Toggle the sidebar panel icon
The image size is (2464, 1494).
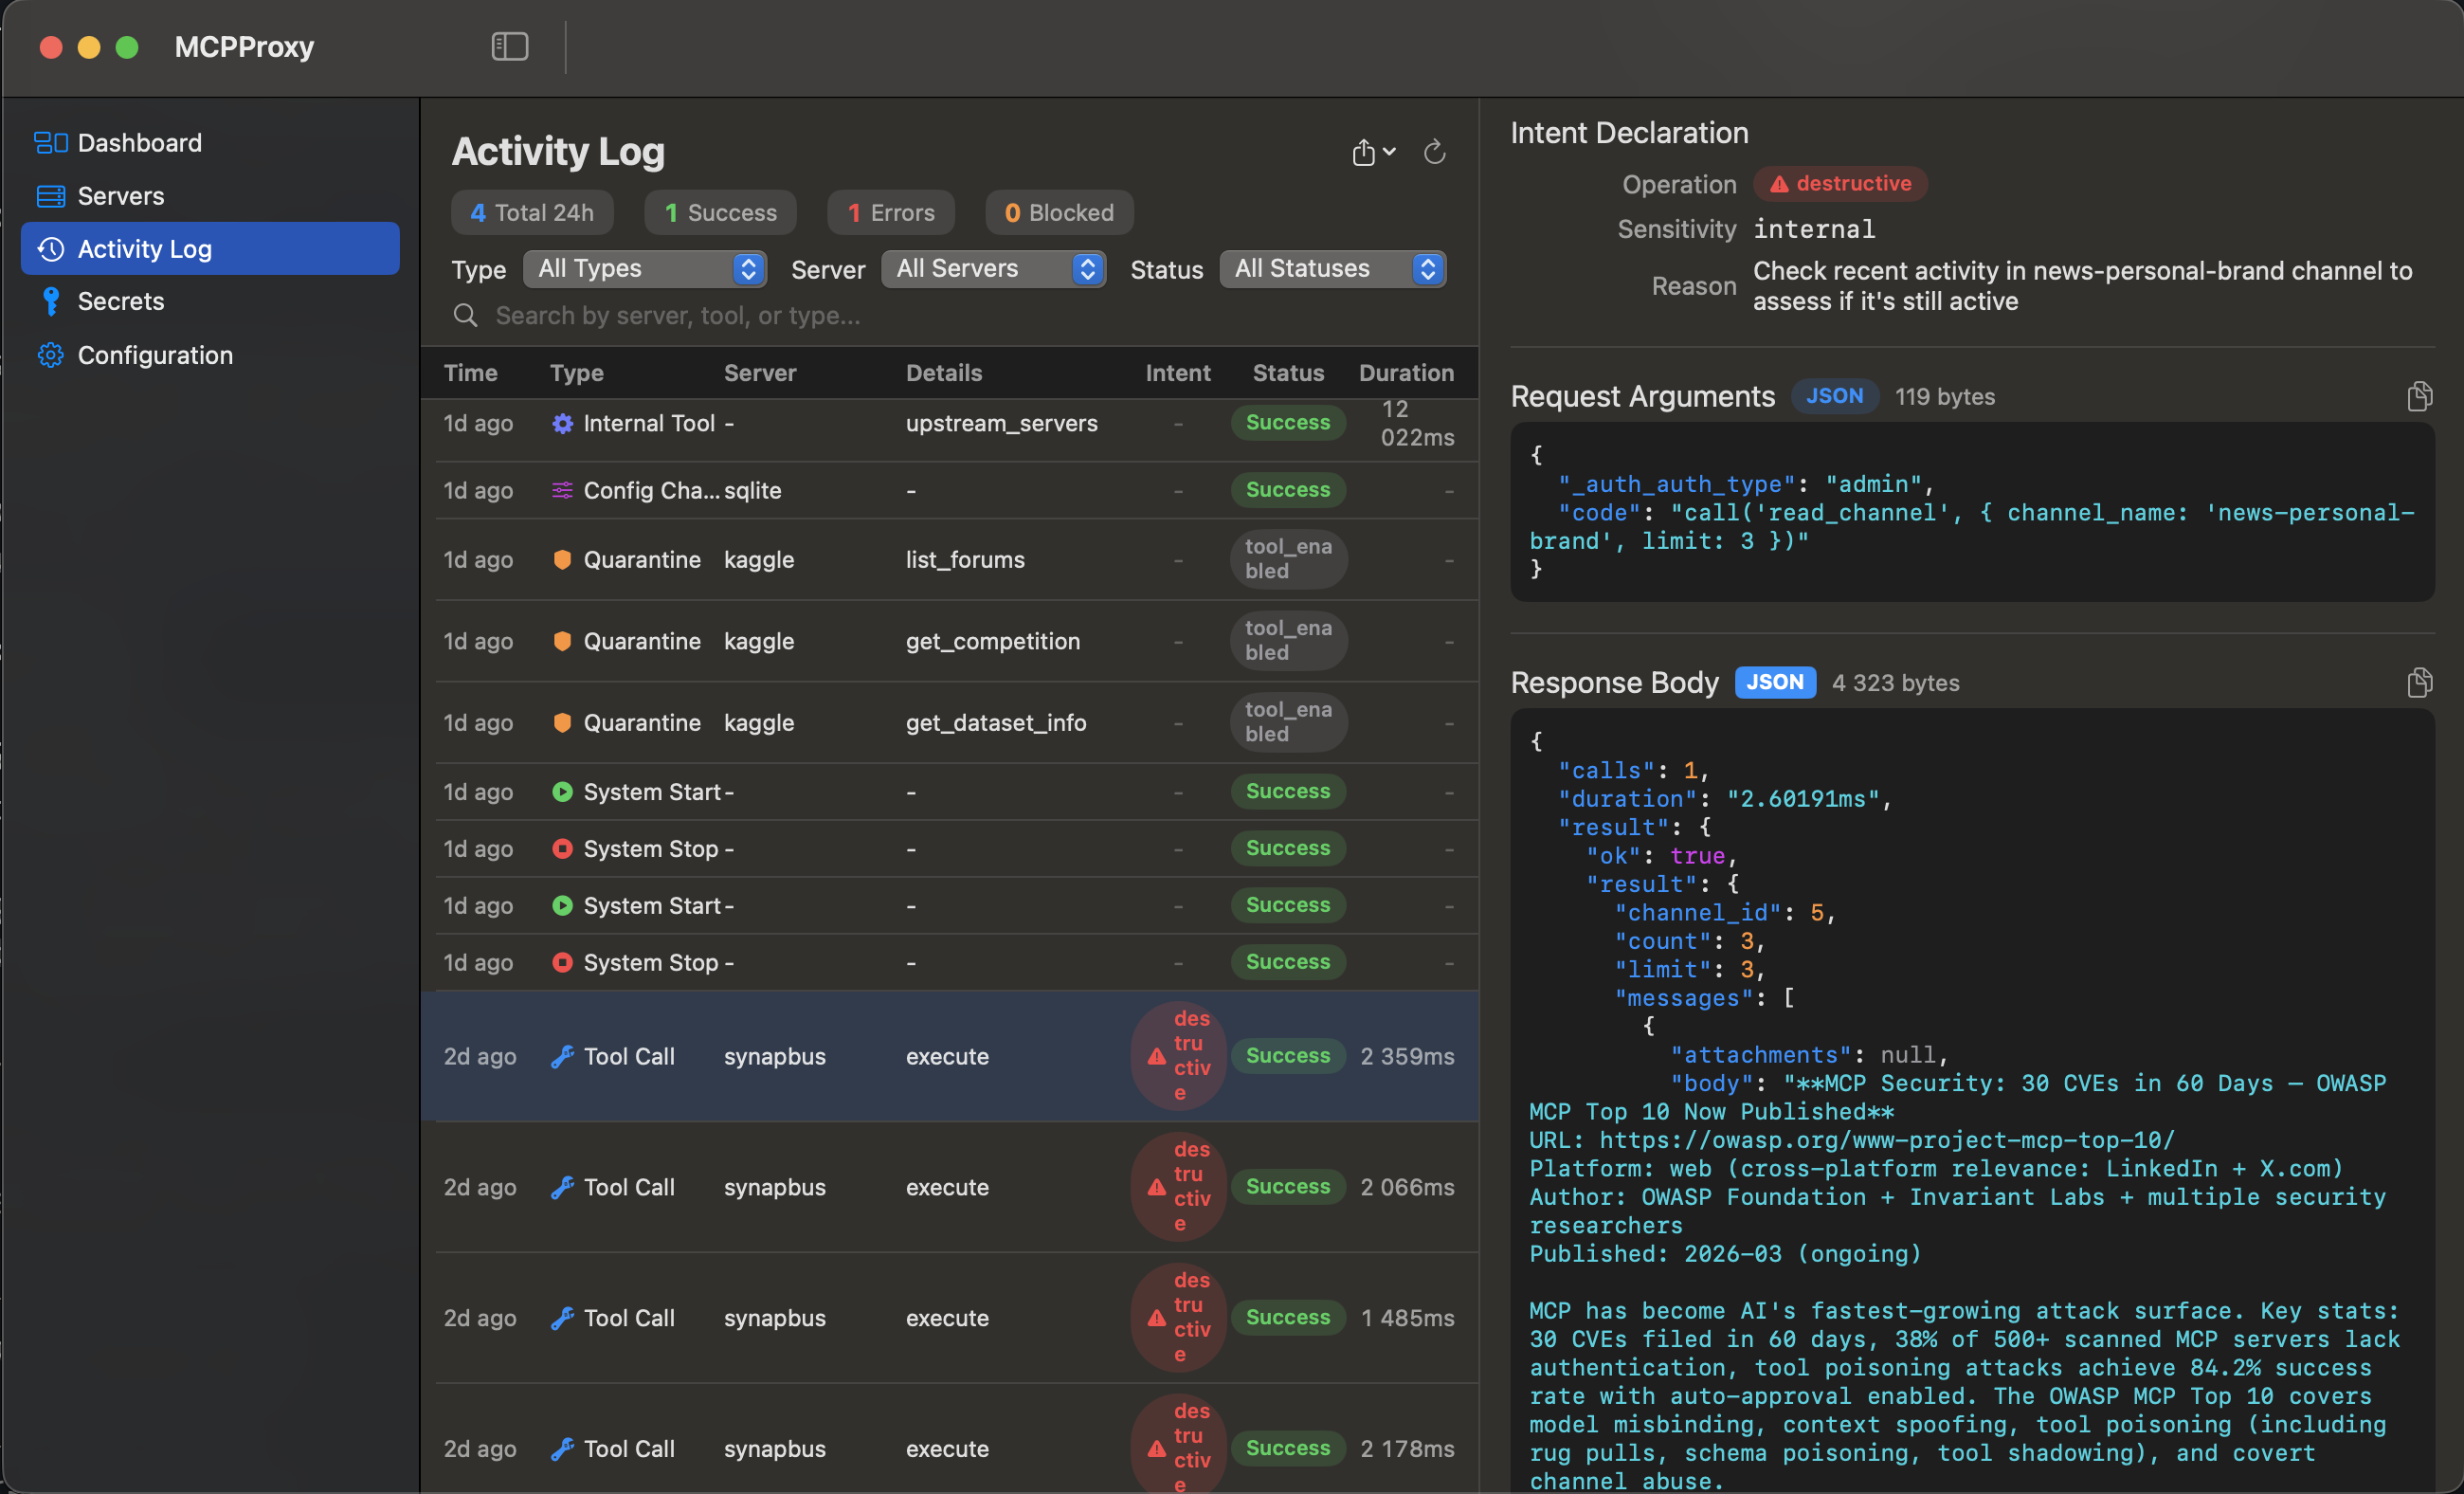pyautogui.click(x=510, y=46)
